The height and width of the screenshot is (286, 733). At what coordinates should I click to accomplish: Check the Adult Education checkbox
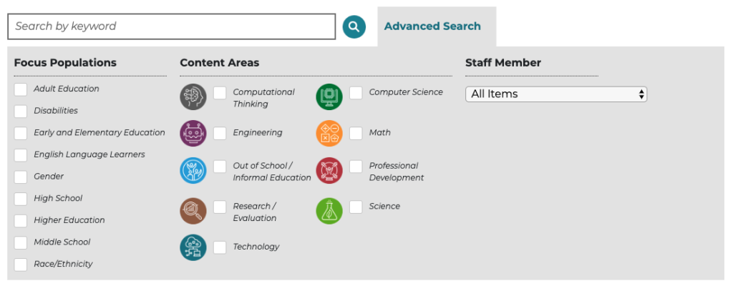click(x=21, y=89)
